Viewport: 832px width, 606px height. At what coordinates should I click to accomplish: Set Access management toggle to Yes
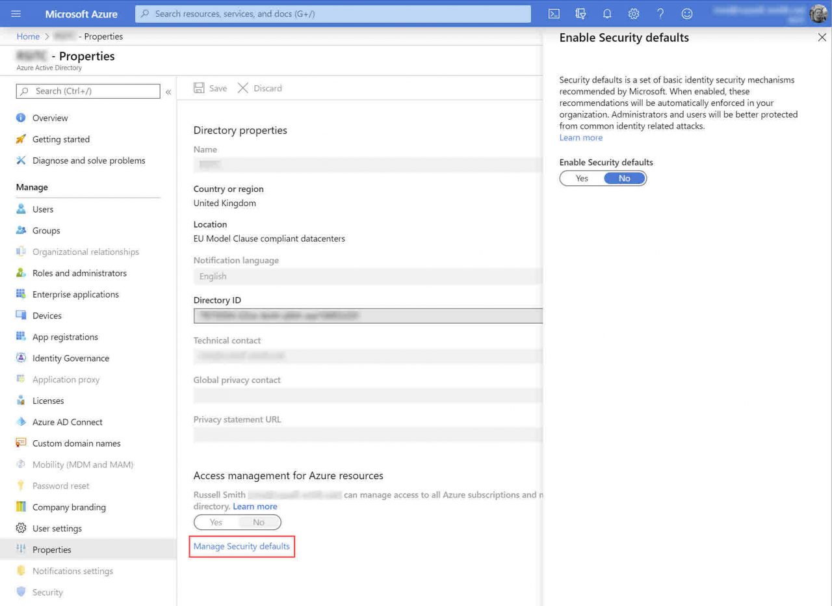tap(216, 522)
